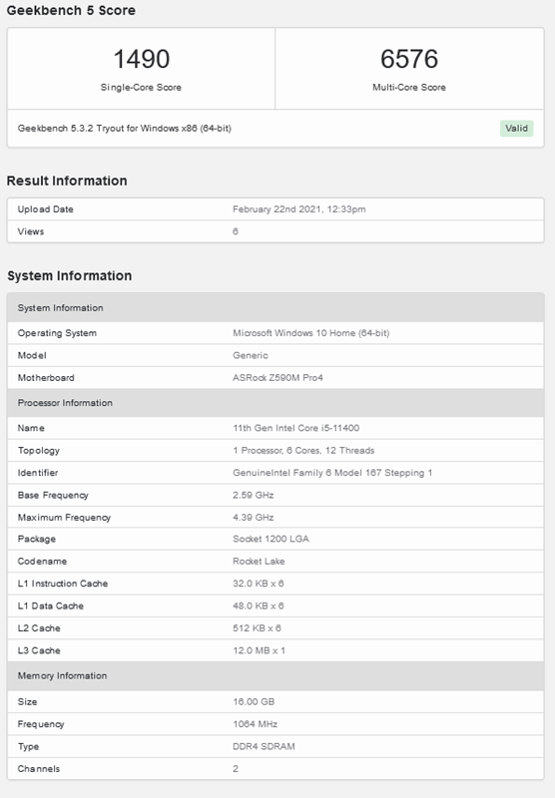Select the 1490 single-core score
555x798 pixels.
point(141,59)
